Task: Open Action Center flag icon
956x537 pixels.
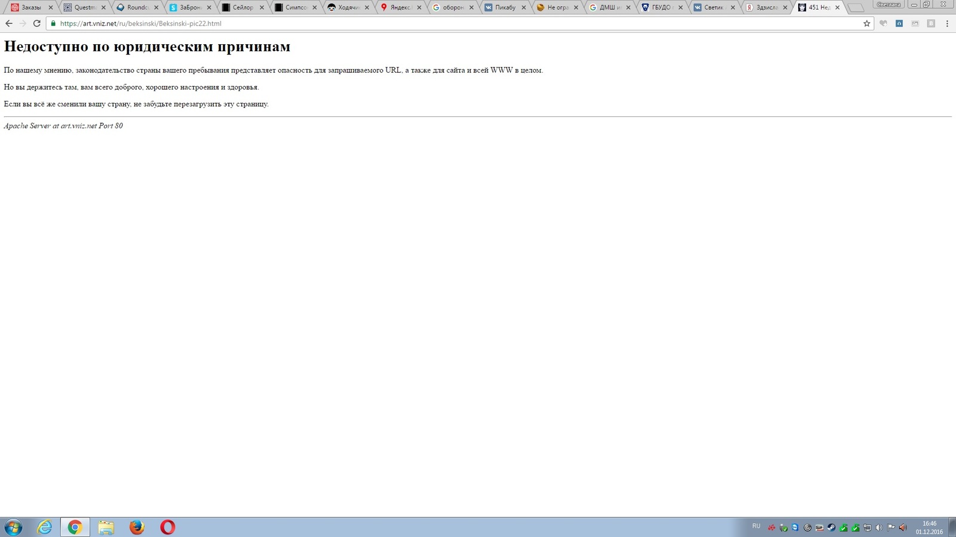Action: [891, 527]
